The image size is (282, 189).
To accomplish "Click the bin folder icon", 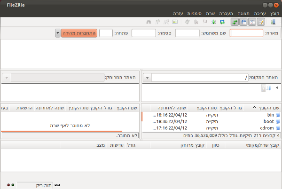I will pos(278,115).
